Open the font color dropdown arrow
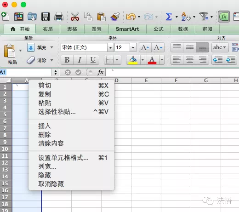239x212 pixels. [x=162, y=60]
